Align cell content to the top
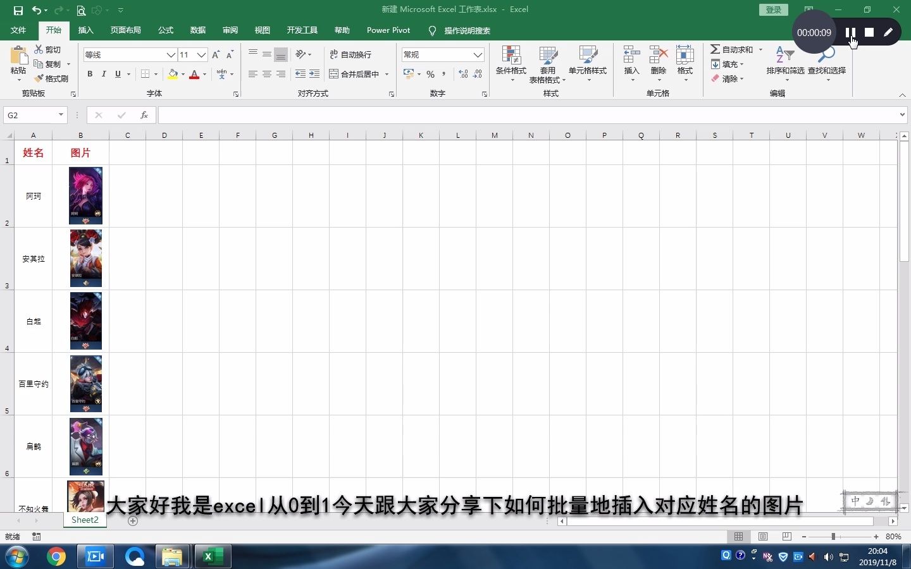The image size is (911, 569). click(x=253, y=54)
